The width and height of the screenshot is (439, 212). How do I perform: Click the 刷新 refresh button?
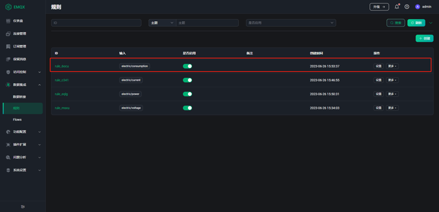[416, 23]
